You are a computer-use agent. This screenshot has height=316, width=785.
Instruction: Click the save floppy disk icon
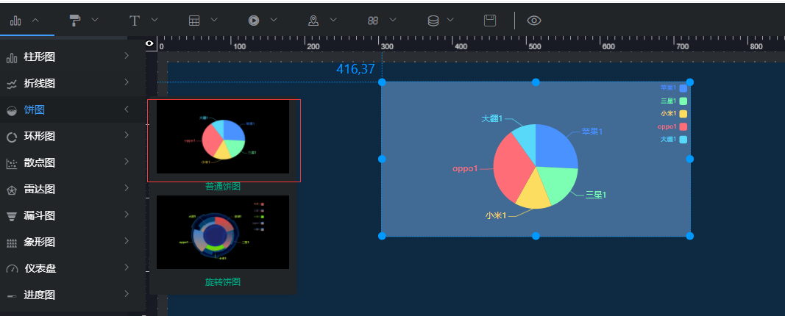pos(490,21)
